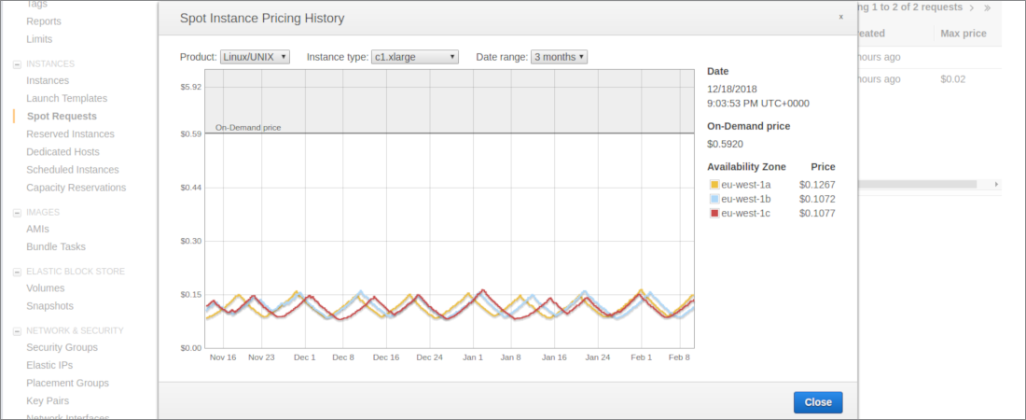1026x420 pixels.
Task: Open the Date range dropdown 3 months
Action: coord(559,57)
